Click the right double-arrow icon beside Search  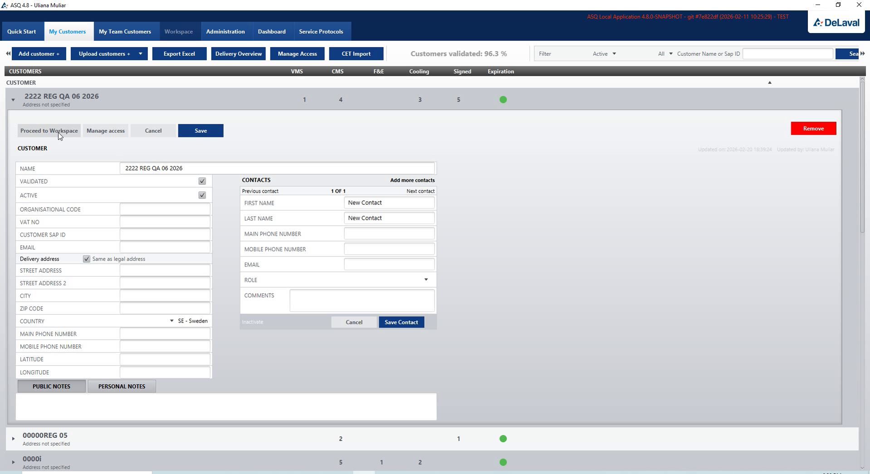coord(862,53)
